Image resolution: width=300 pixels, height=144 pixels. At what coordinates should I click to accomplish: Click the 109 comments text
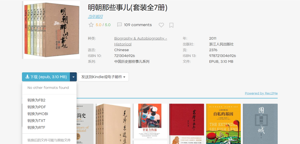coord(138,25)
